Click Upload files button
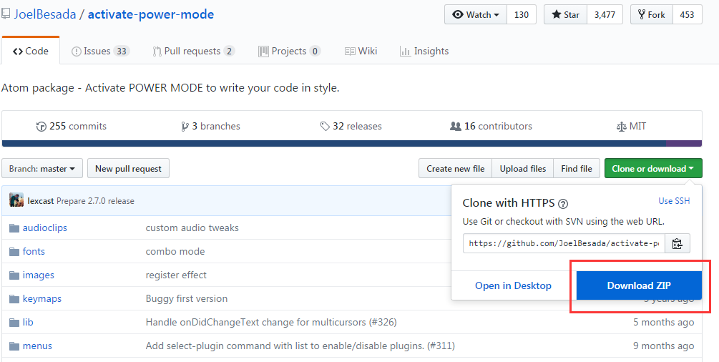The image size is (719, 362). click(x=523, y=168)
